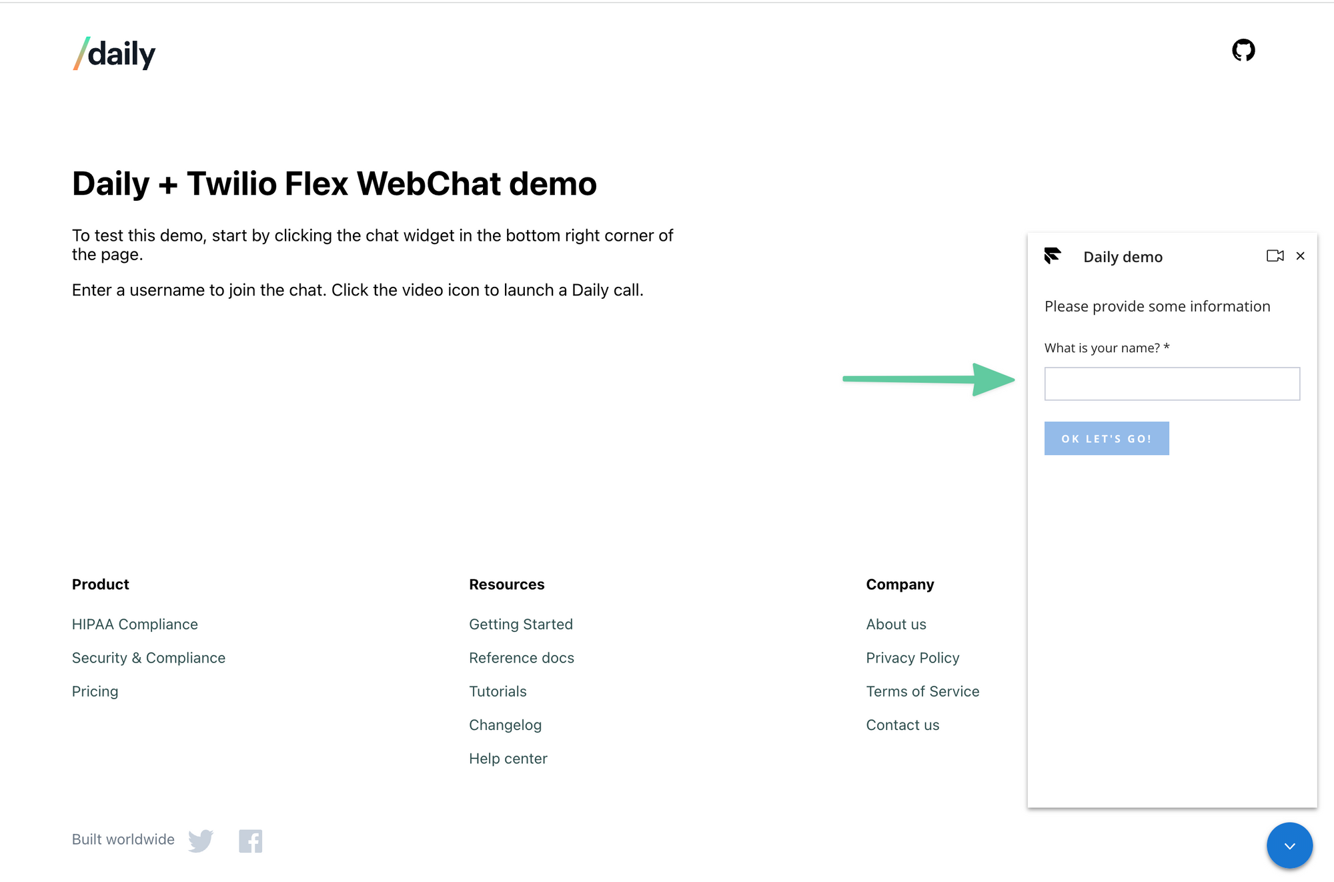1334x882 pixels.
Task: Close the Daily demo chat panel
Action: (x=1300, y=256)
